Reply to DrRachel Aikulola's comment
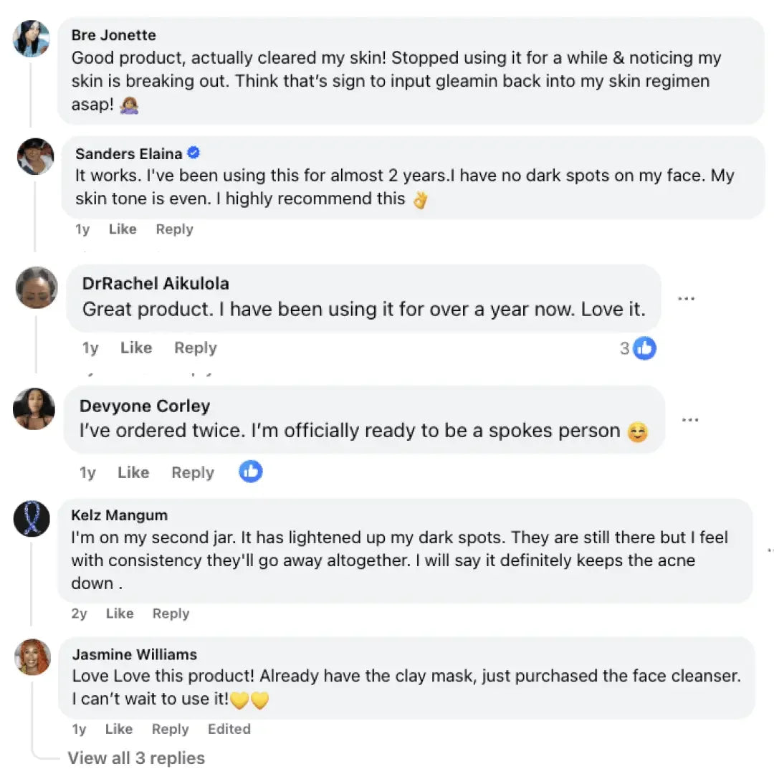The height and width of the screenshot is (774, 774). pos(195,348)
